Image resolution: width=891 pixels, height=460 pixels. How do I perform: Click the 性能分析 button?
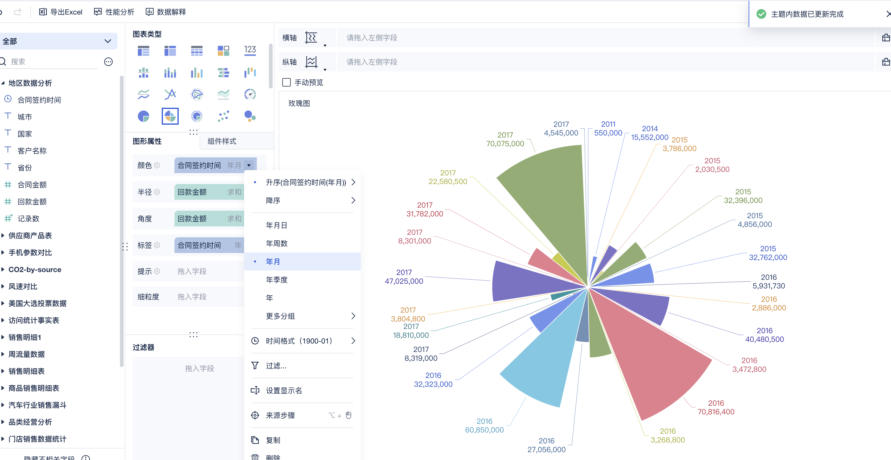click(x=114, y=12)
